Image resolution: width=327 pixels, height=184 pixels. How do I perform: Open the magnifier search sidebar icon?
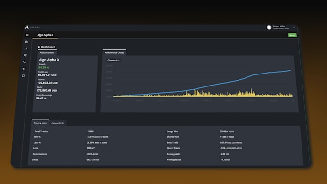pos(25,62)
